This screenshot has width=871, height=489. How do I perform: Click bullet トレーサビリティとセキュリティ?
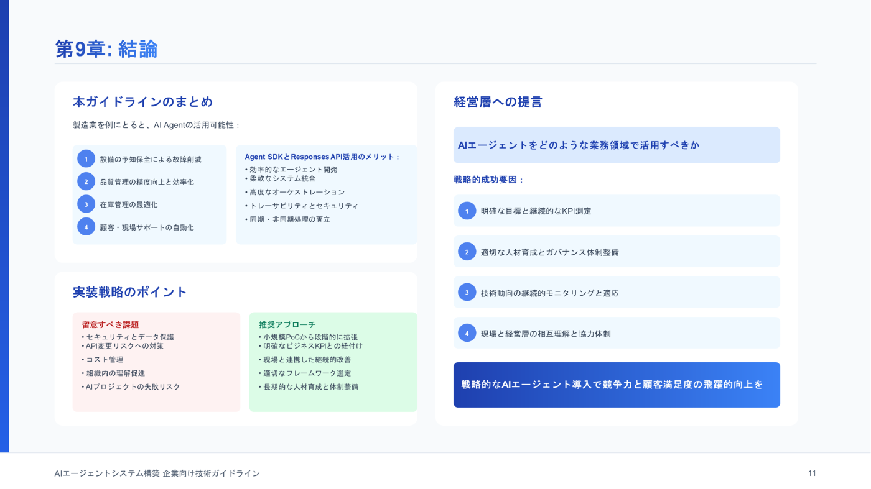302,206
